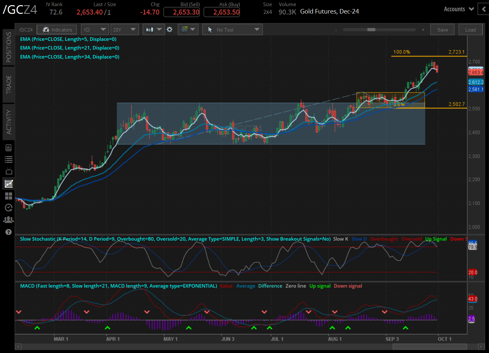Image resolution: width=489 pixels, height=353 pixels.
Task: Open the community people icon in sidebar
Action: click(9, 220)
